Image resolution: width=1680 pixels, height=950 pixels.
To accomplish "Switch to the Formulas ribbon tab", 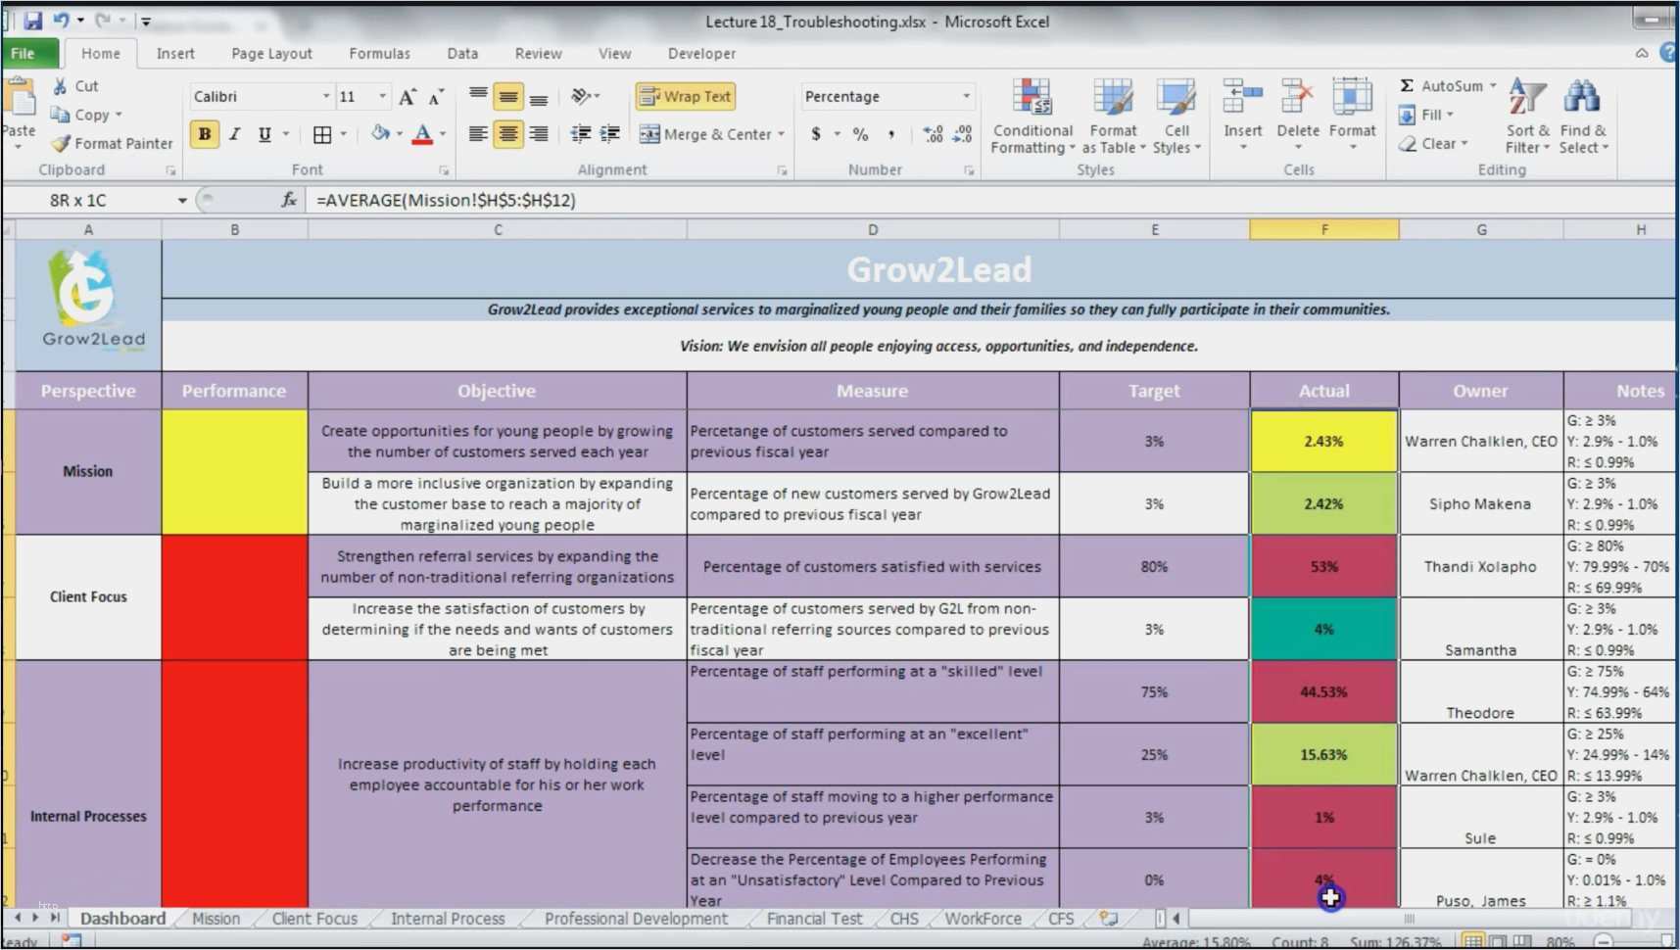I will [379, 54].
